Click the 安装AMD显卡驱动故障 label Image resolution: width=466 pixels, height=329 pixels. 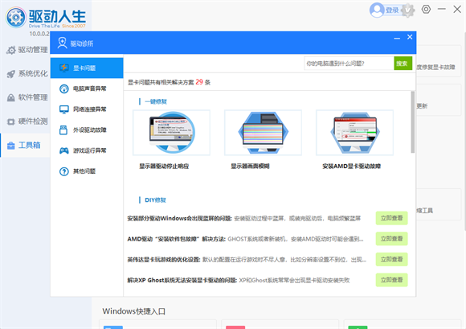click(x=352, y=167)
